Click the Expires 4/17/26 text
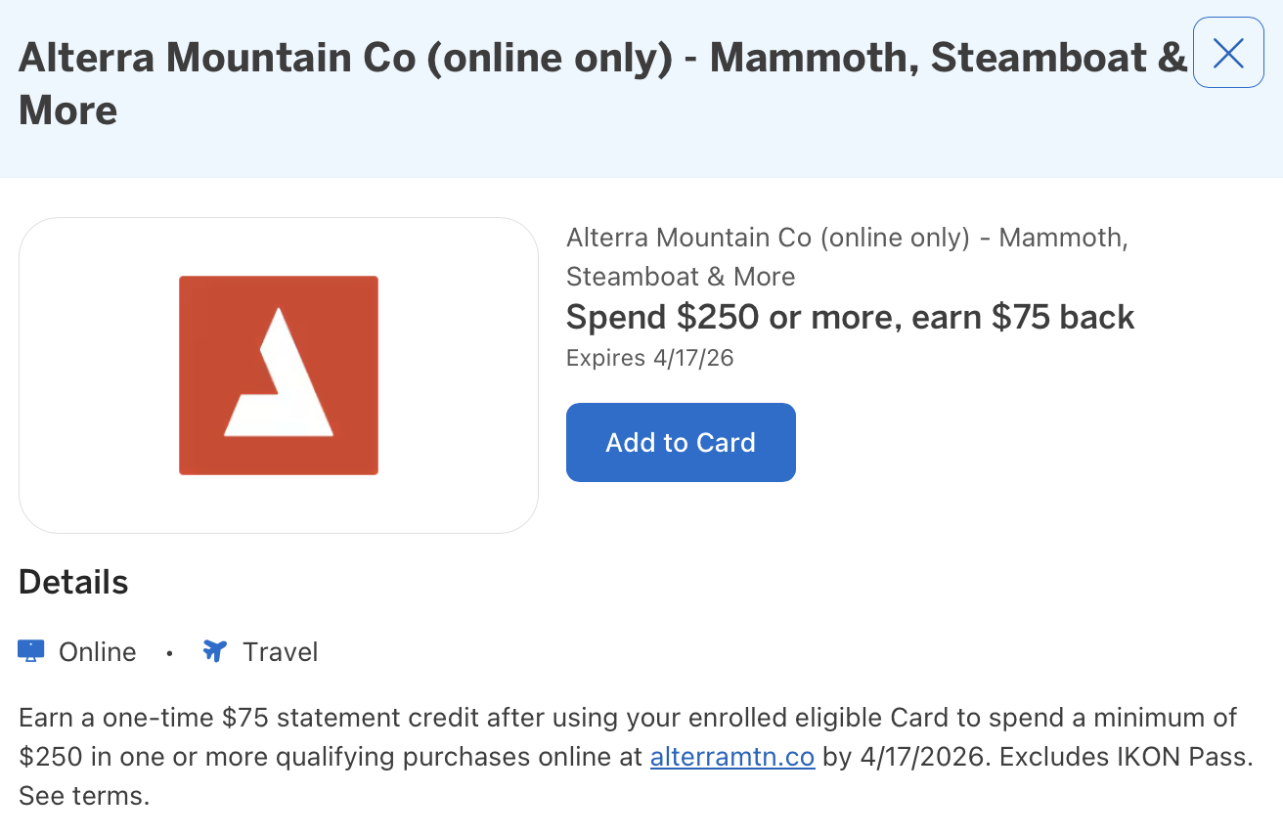The image size is (1283, 837). click(x=648, y=358)
